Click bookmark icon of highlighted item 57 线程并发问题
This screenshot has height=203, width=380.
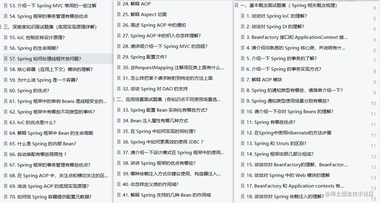(5, 59)
